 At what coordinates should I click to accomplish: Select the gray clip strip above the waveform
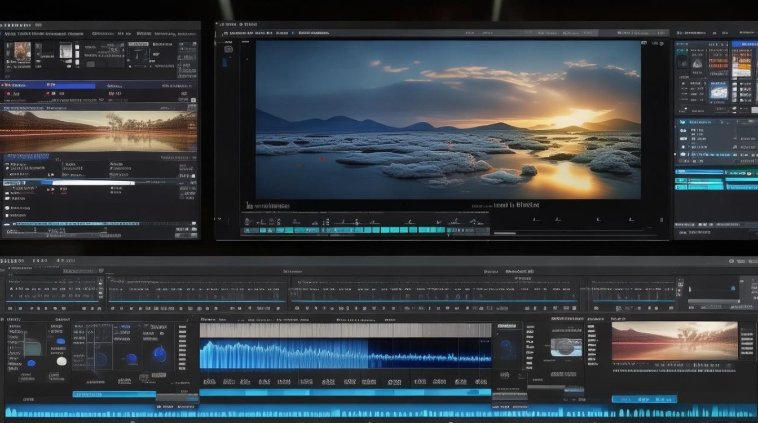point(345,331)
